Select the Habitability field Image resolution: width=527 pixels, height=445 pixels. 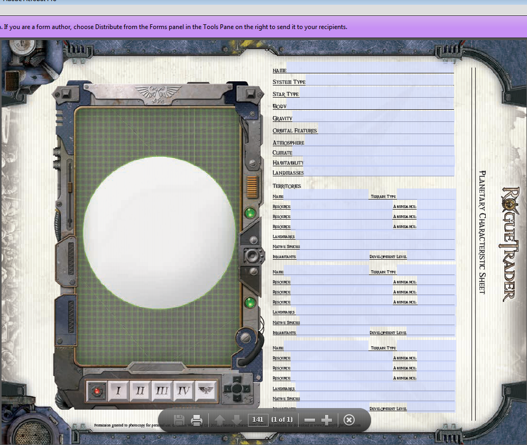click(x=378, y=162)
